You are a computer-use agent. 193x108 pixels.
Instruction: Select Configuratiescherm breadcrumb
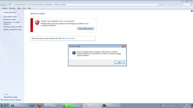tap(20, 5)
